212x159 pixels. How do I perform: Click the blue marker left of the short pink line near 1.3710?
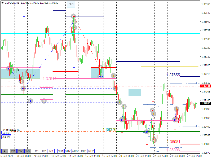pos(30,101)
